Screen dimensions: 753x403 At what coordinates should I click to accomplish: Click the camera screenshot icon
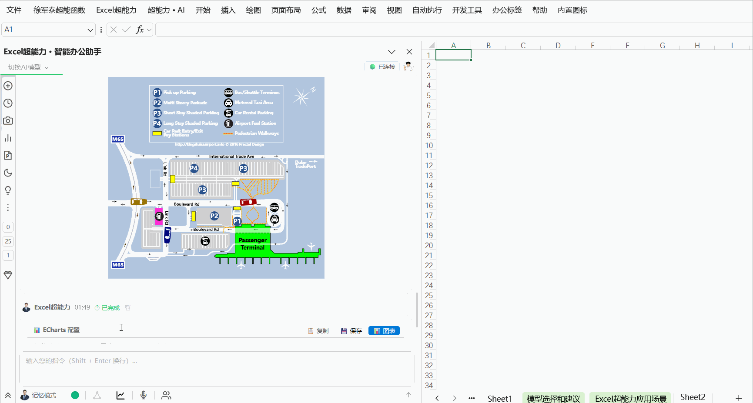point(8,120)
